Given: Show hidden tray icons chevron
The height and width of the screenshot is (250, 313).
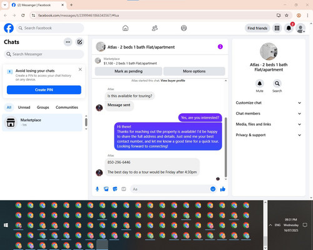Looking at the screenshot, I should [270, 225].
